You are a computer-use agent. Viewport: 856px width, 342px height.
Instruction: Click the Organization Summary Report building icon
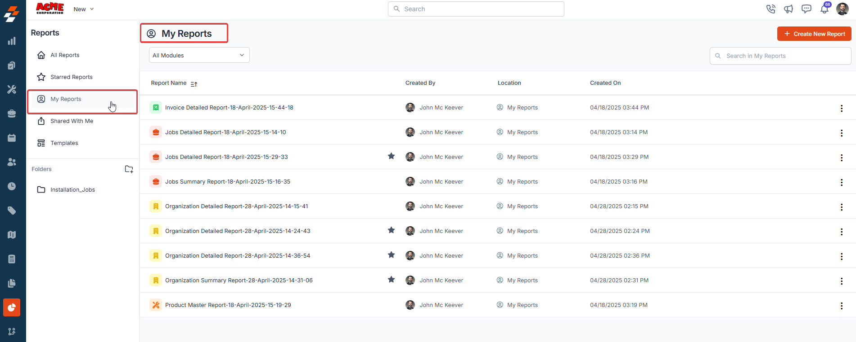coord(156,280)
